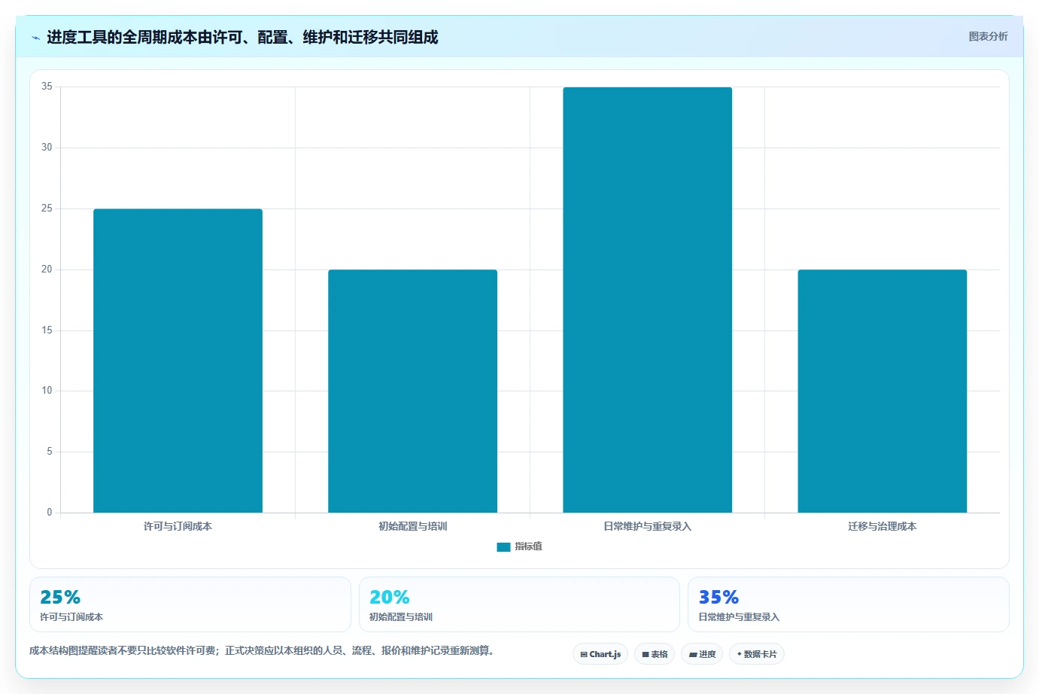Click the small icon inside 数据卡片 chip
The image size is (1039, 694).
(740, 654)
